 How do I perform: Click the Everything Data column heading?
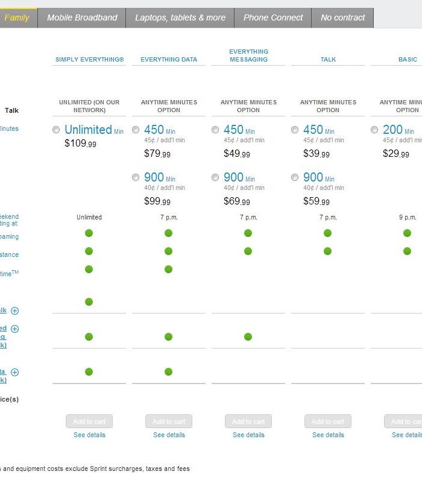(169, 60)
